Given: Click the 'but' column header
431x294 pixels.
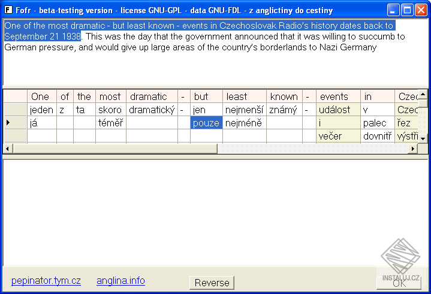Looking at the screenshot, I should click(x=206, y=96).
